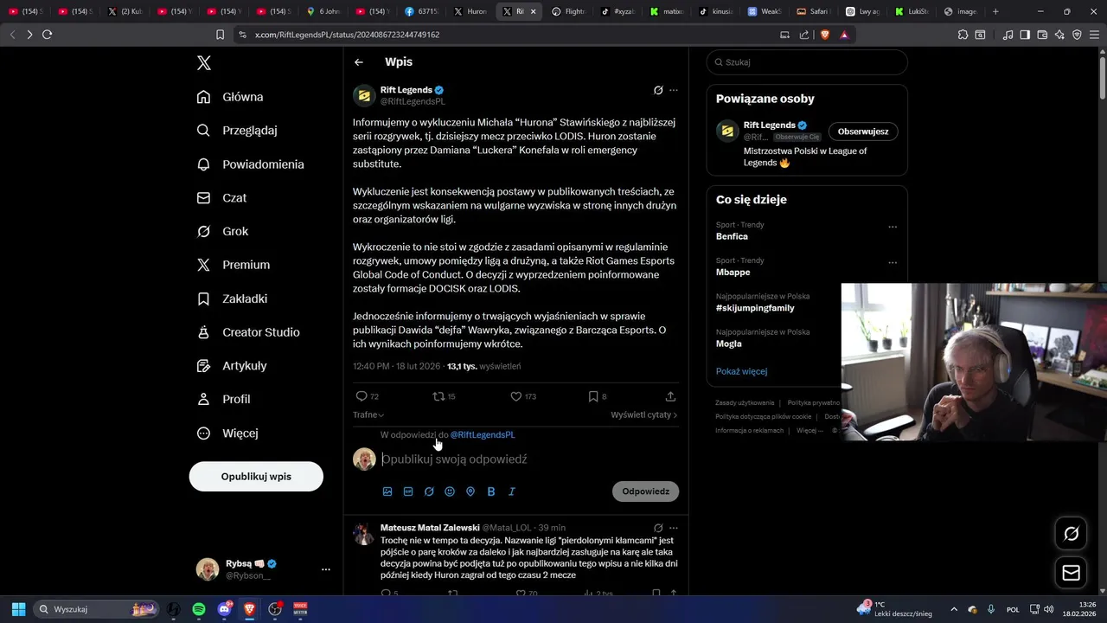This screenshot has width=1107, height=623.
Task: Click the Odpowiedz button
Action: click(646, 491)
